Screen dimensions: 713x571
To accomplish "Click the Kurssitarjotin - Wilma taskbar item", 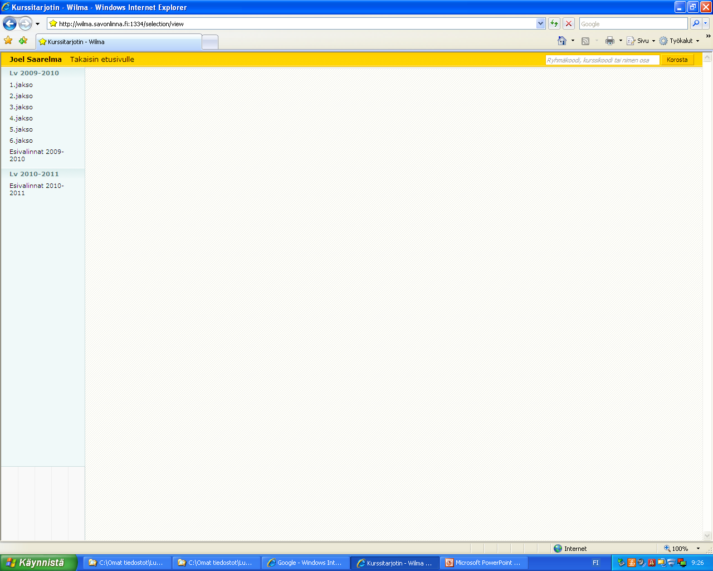I will click(395, 563).
